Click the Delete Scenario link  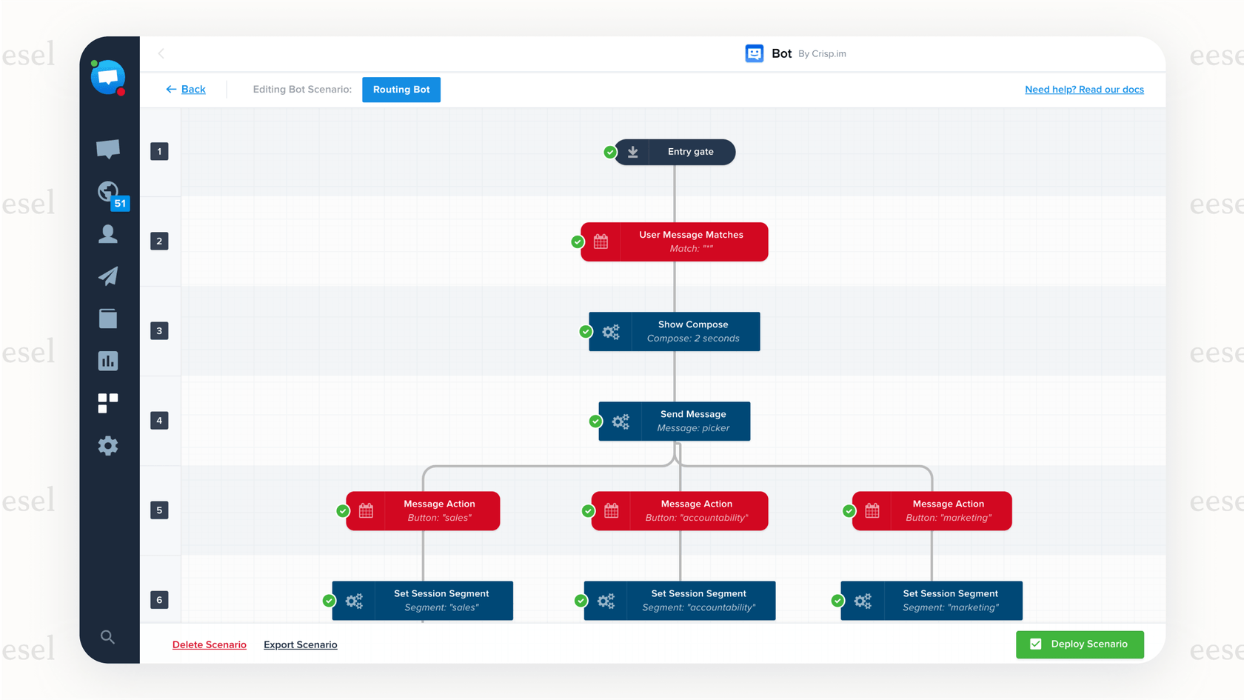pos(210,645)
